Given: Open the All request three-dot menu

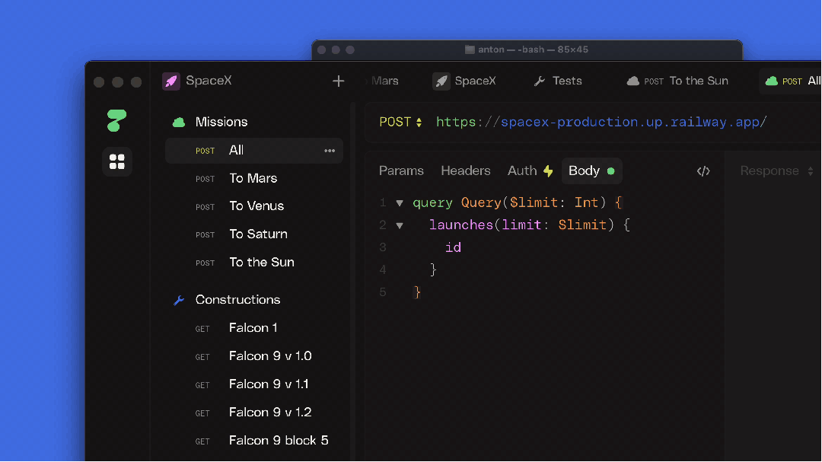Looking at the screenshot, I should [x=330, y=151].
